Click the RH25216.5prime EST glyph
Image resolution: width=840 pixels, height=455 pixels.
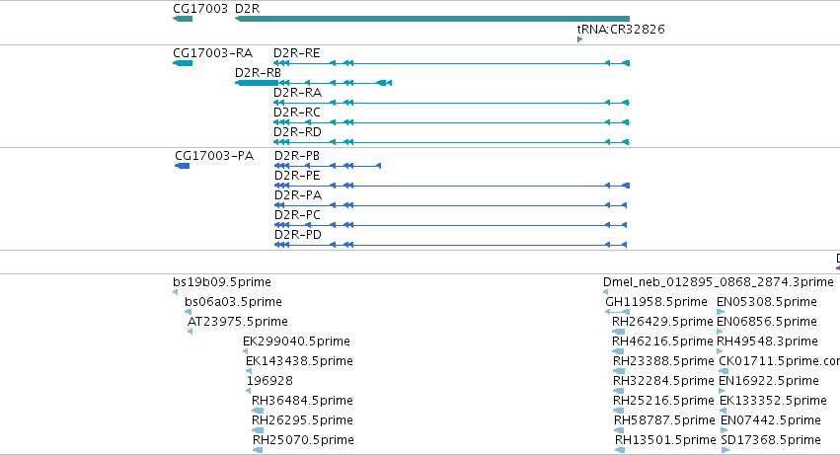pyautogui.click(x=619, y=411)
